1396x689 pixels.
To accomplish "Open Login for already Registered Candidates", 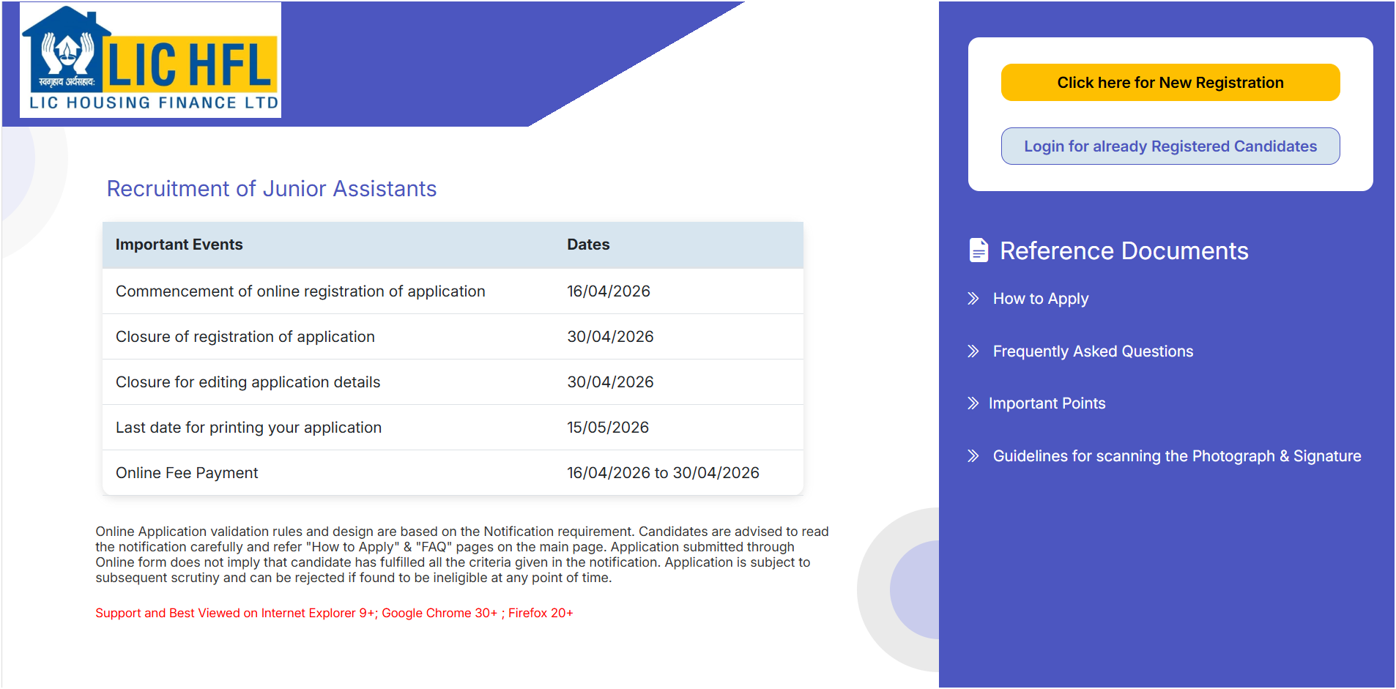I will pos(1170,146).
